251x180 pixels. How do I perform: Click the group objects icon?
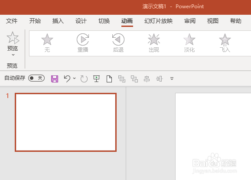pyautogui.click(x=134, y=79)
